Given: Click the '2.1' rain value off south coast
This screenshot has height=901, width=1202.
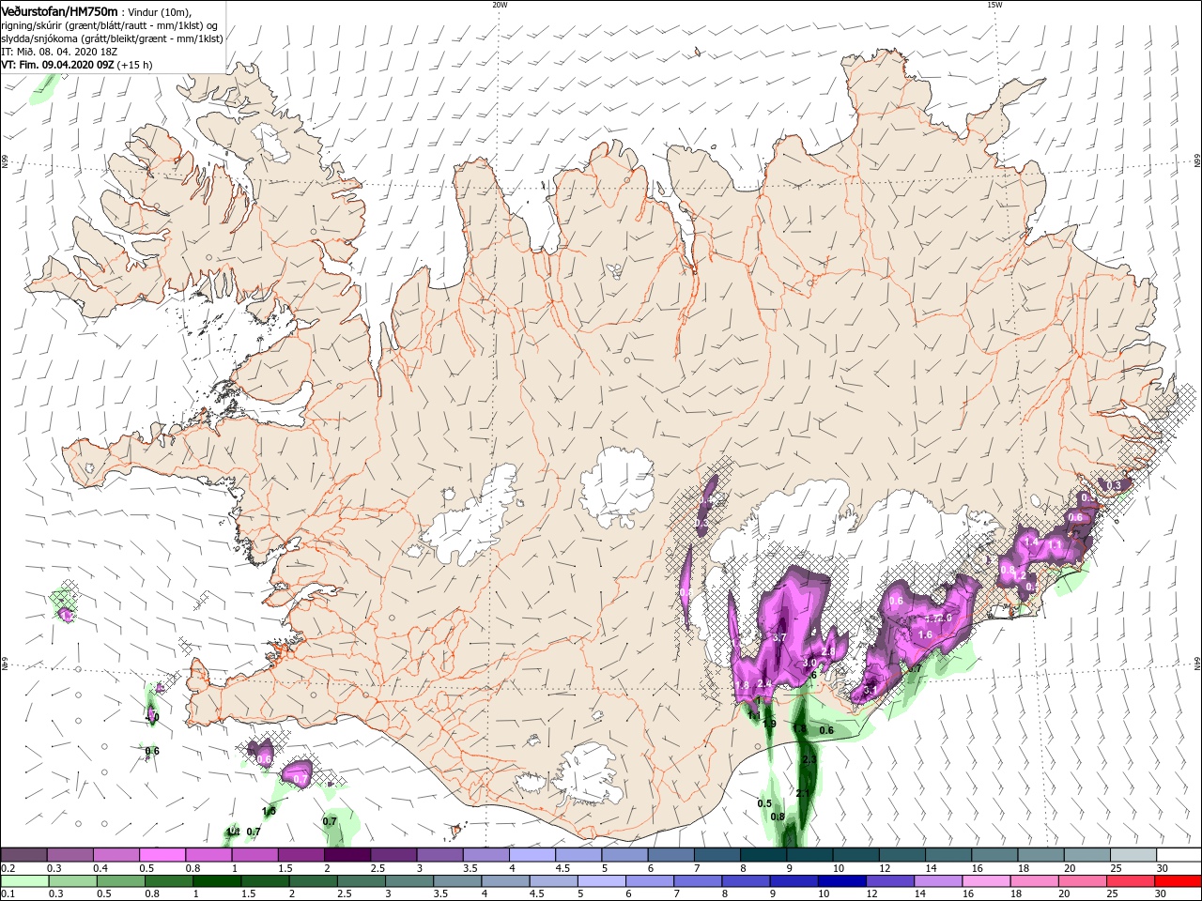Looking at the screenshot, I should pos(803,794).
